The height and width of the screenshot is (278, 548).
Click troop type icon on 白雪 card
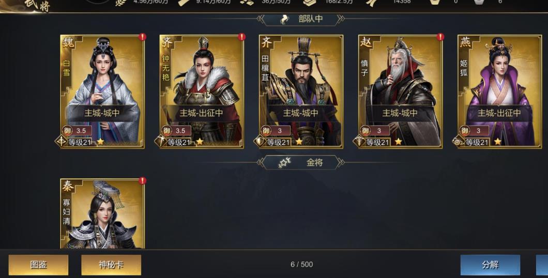click(61, 142)
